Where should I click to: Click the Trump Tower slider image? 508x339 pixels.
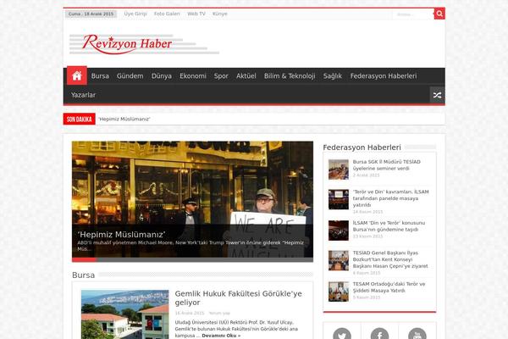(x=192, y=183)
